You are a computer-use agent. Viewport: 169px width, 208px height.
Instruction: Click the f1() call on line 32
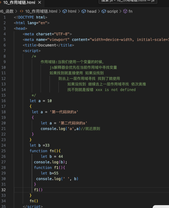[x=38, y=190]
